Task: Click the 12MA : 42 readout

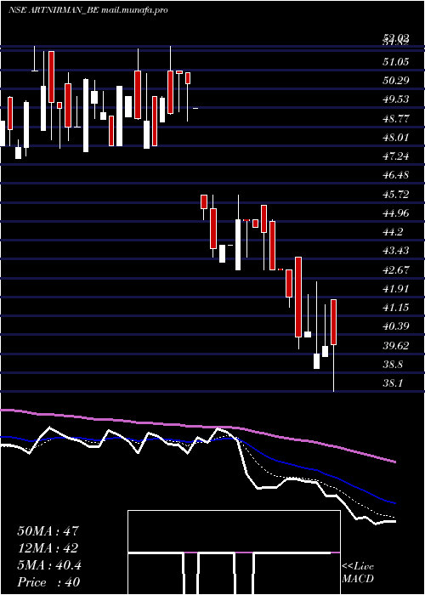Action: [48, 548]
